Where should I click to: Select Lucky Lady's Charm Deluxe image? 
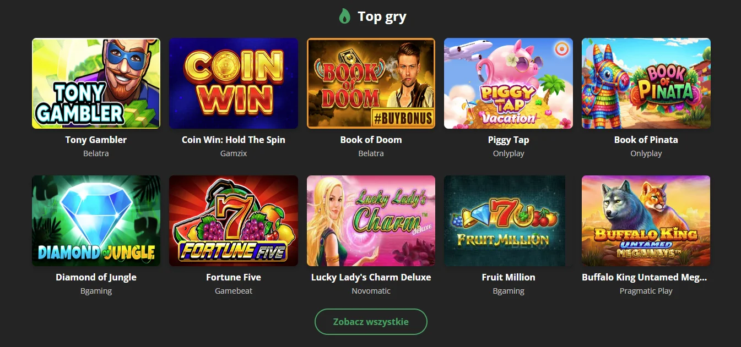371,221
